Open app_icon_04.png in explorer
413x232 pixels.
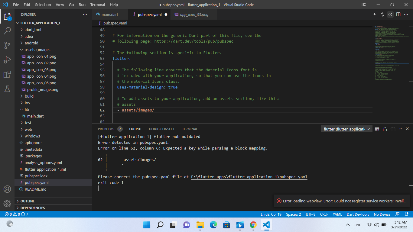53,76
